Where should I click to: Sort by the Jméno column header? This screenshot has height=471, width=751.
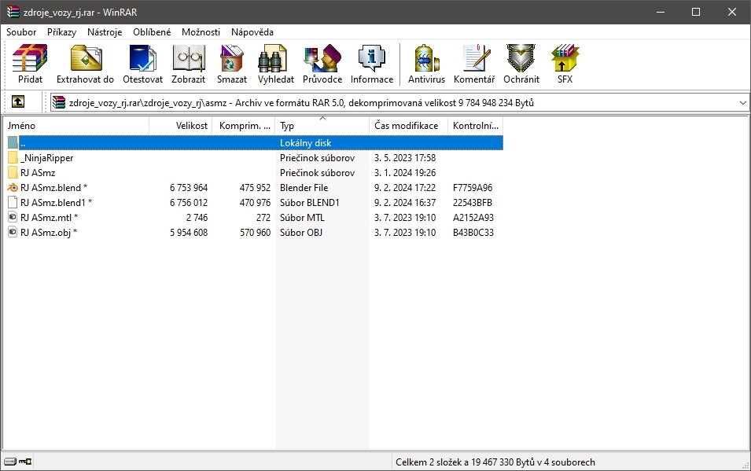coord(76,126)
